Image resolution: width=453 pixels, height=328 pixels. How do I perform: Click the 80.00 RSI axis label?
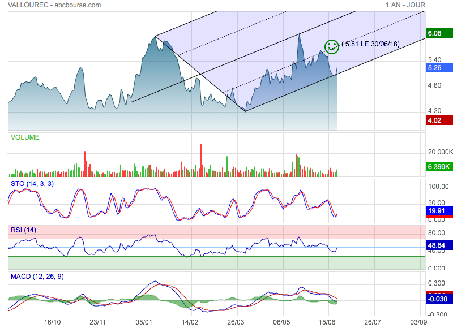tap(437, 233)
